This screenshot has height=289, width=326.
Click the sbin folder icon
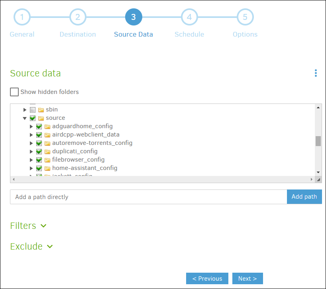41,110
